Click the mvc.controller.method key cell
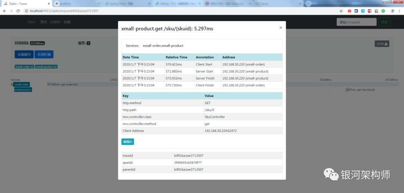This screenshot has width=404, height=193. [162, 124]
